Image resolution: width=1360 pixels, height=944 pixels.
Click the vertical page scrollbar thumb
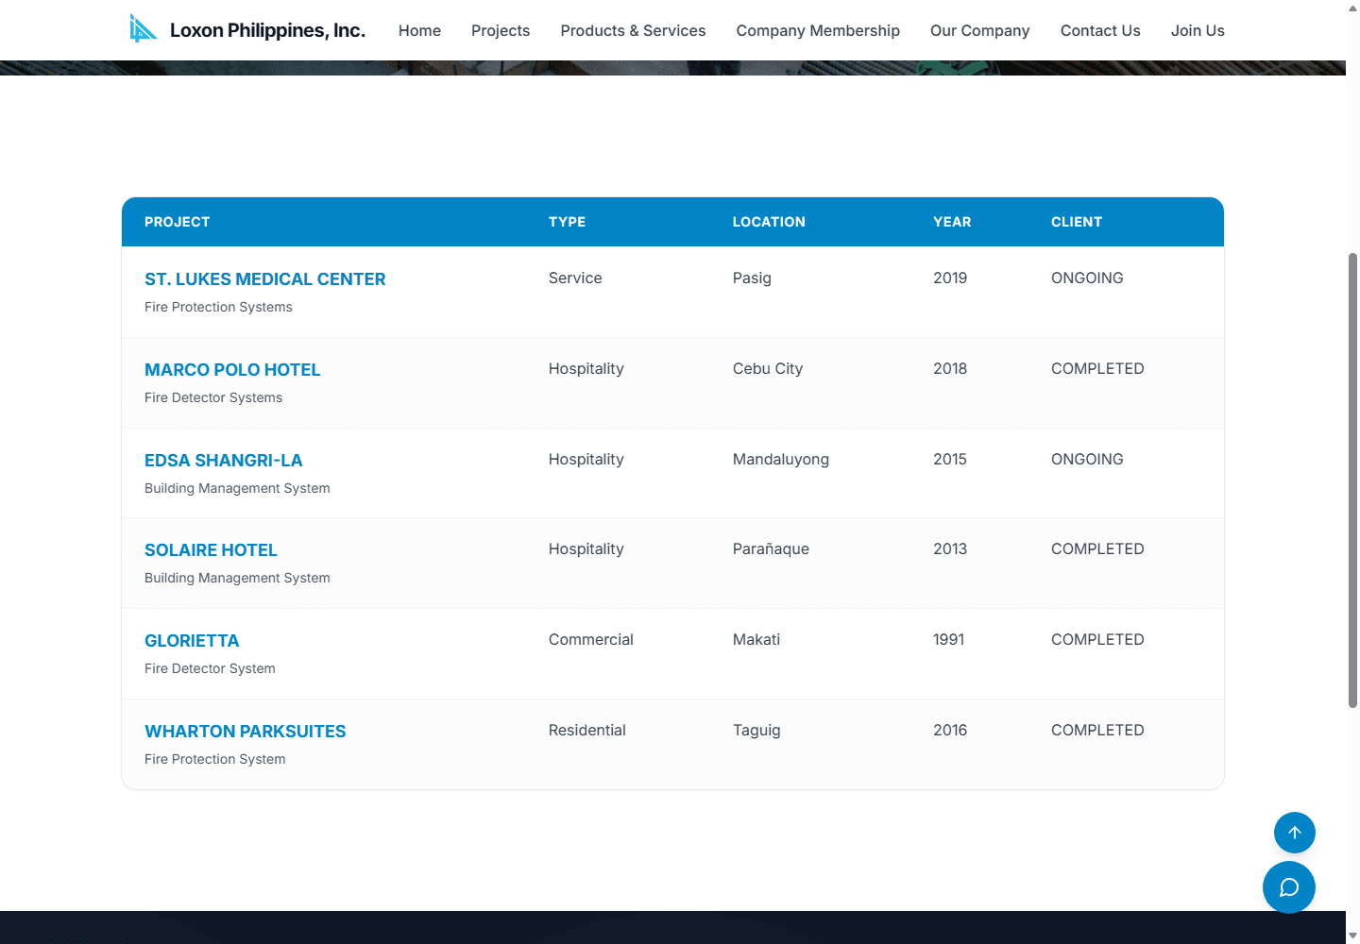point(1352,480)
